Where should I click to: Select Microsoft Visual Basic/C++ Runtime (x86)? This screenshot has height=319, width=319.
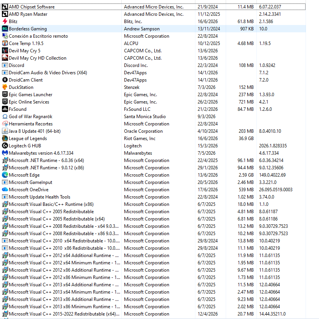click(x=154, y=204)
